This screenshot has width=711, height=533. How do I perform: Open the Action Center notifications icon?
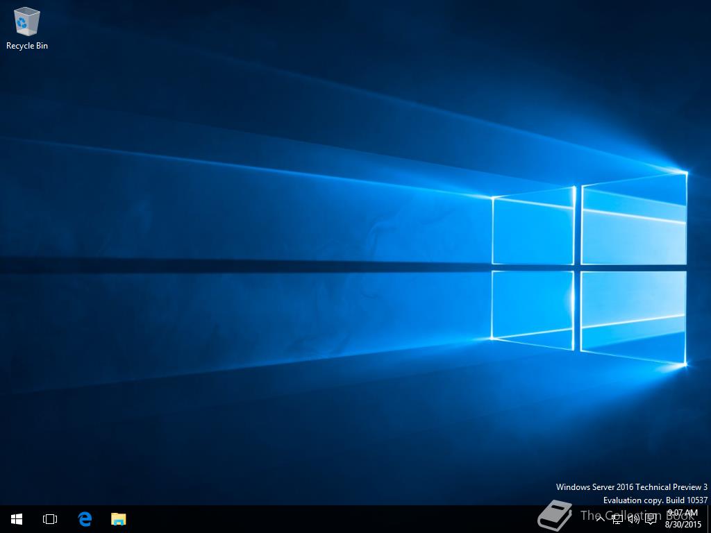[651, 518]
